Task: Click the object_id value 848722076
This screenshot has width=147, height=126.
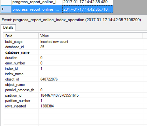Action: (x=49, y=79)
